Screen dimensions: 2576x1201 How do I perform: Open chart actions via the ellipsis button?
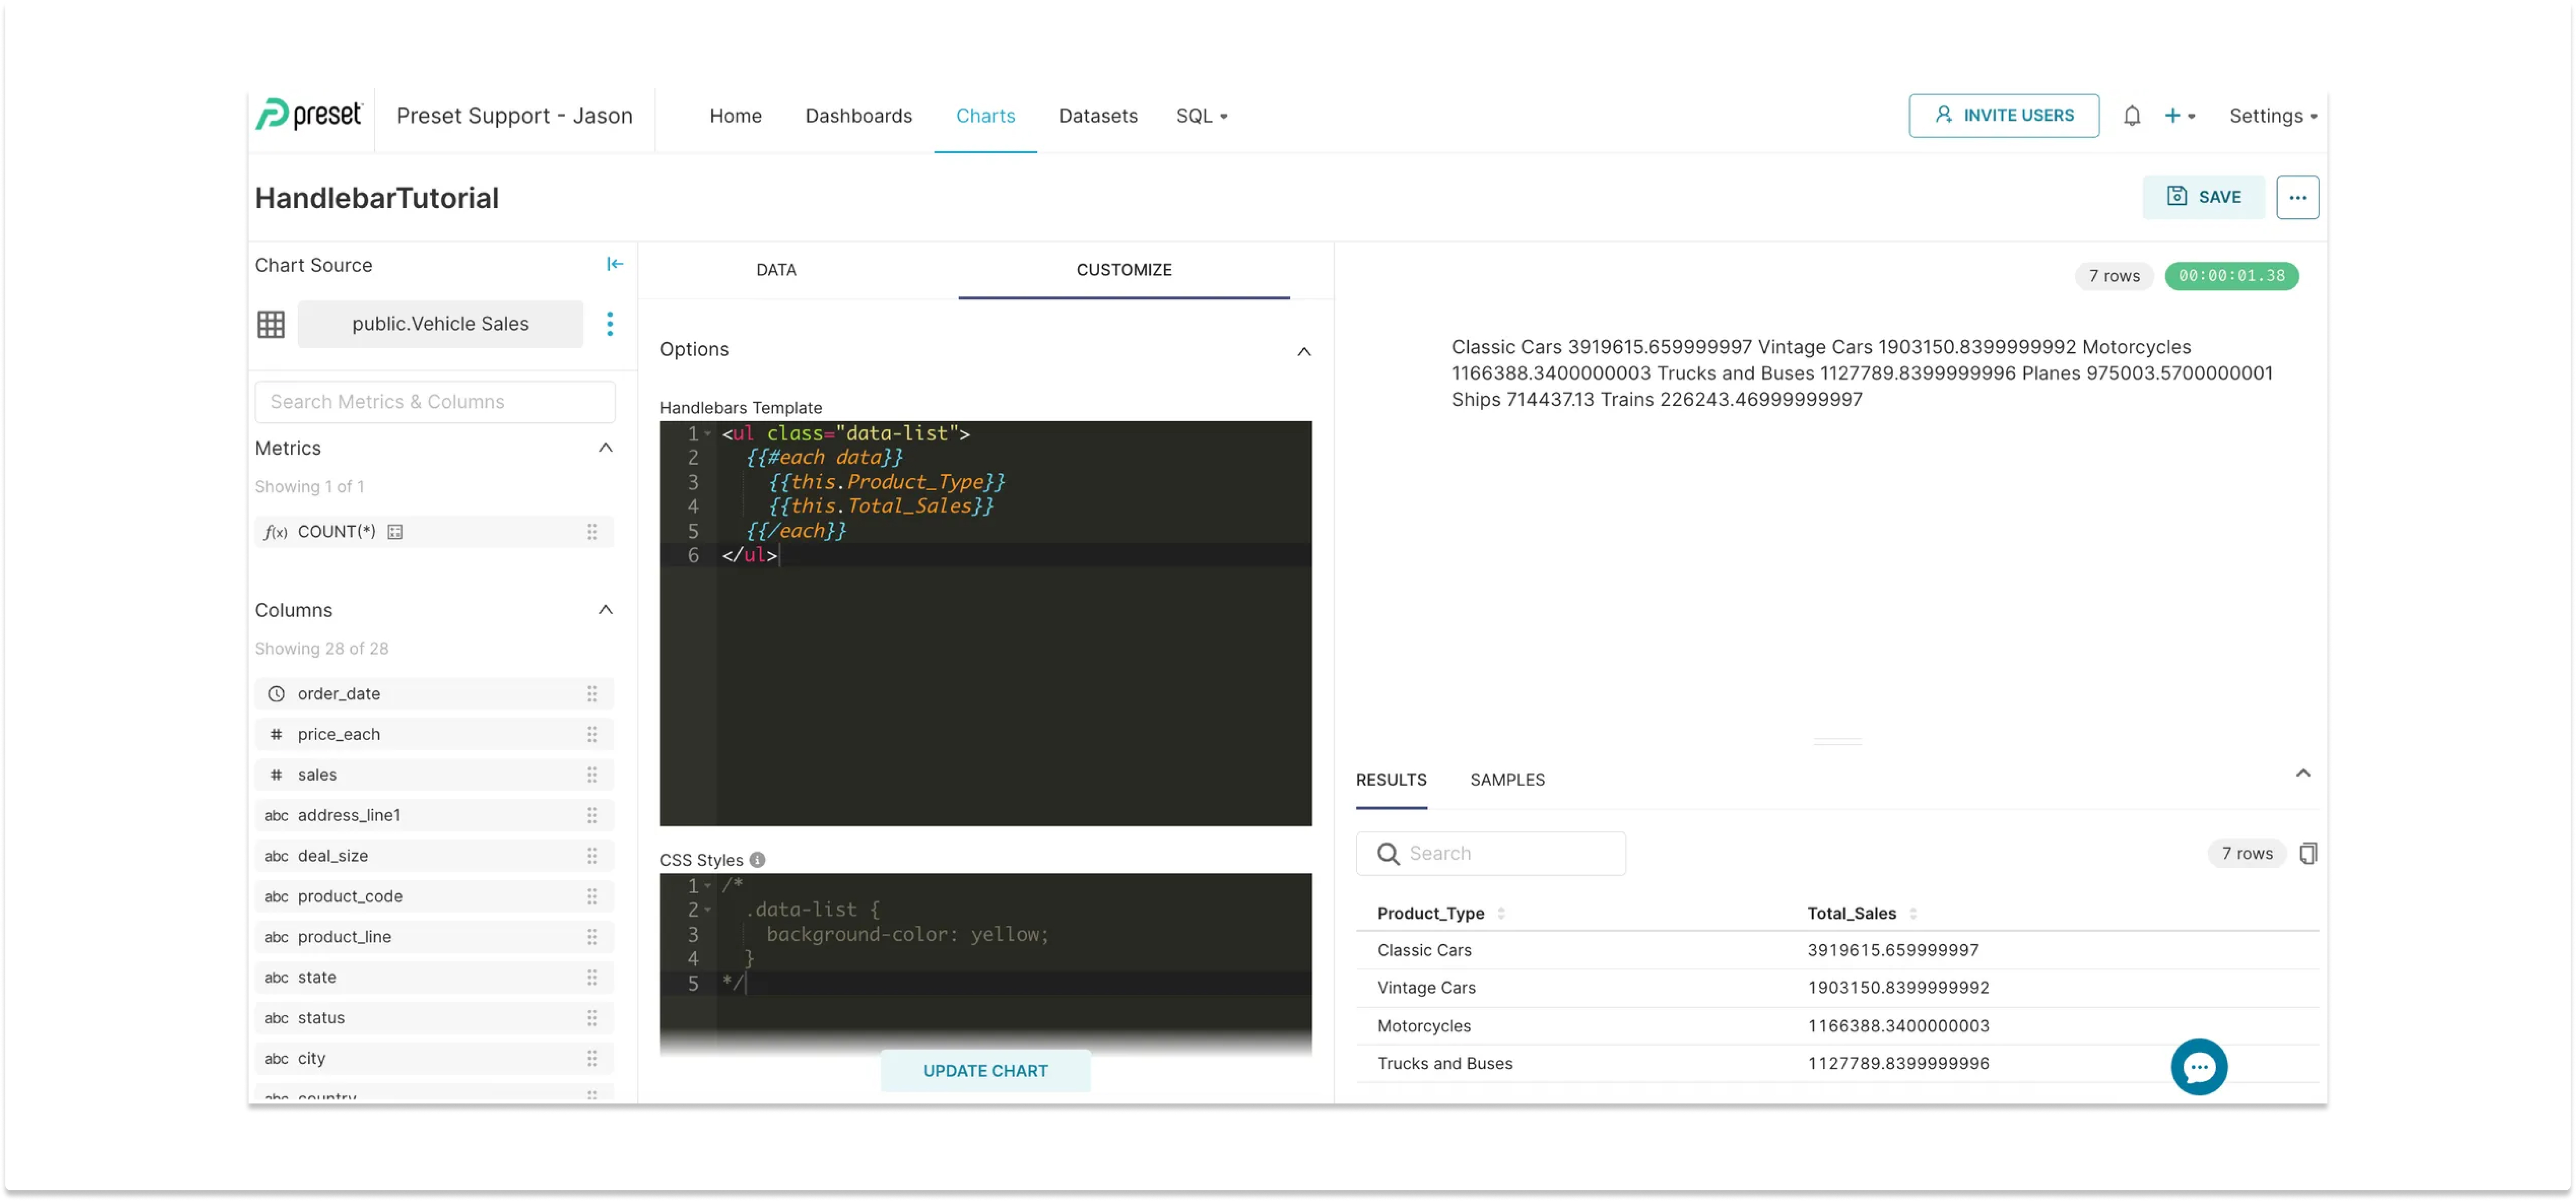tap(2297, 197)
